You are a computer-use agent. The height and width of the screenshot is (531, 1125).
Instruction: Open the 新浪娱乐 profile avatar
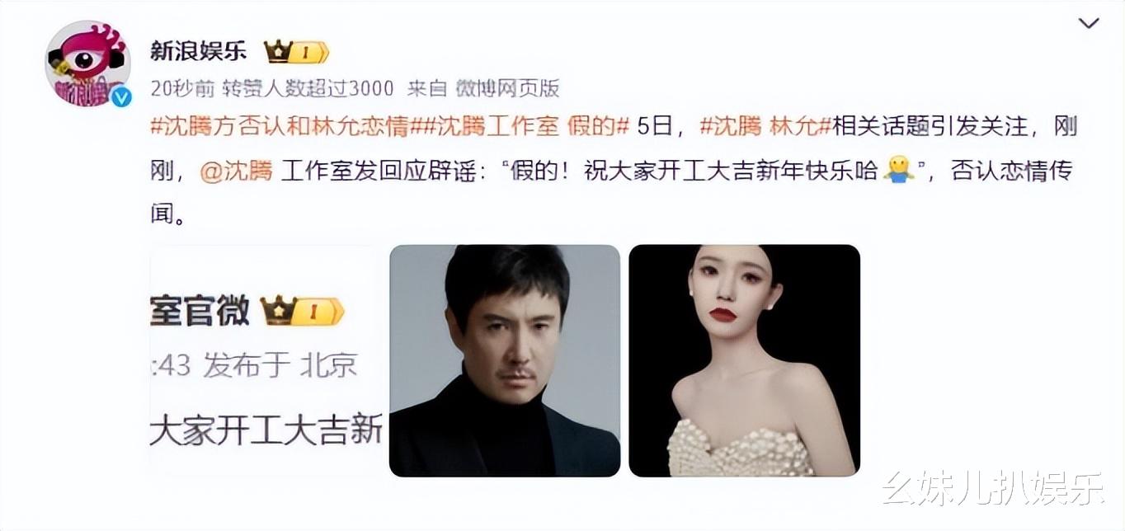(x=87, y=64)
